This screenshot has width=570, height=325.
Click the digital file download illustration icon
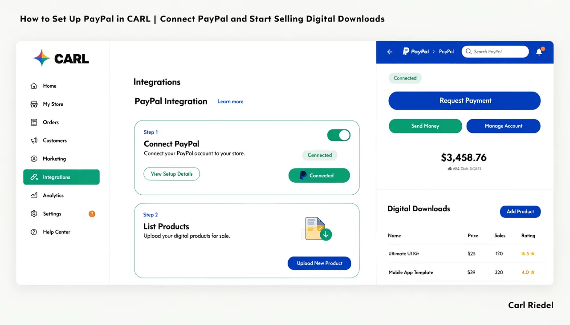[317, 229]
